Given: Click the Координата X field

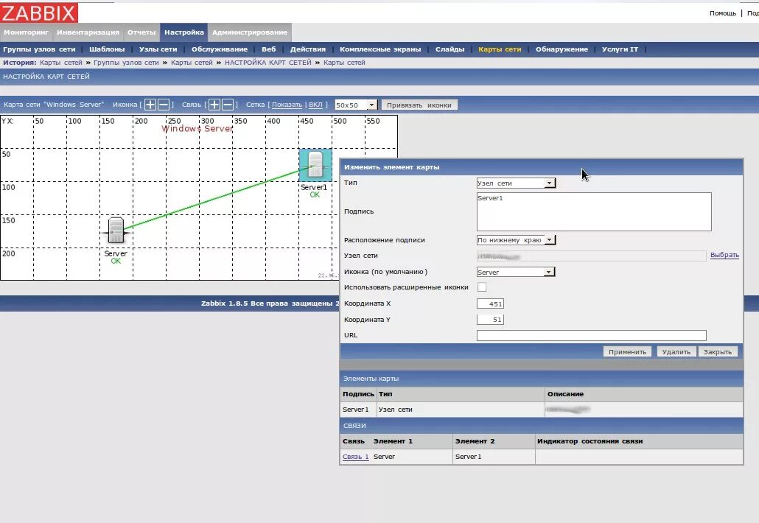Looking at the screenshot, I should click(490, 303).
